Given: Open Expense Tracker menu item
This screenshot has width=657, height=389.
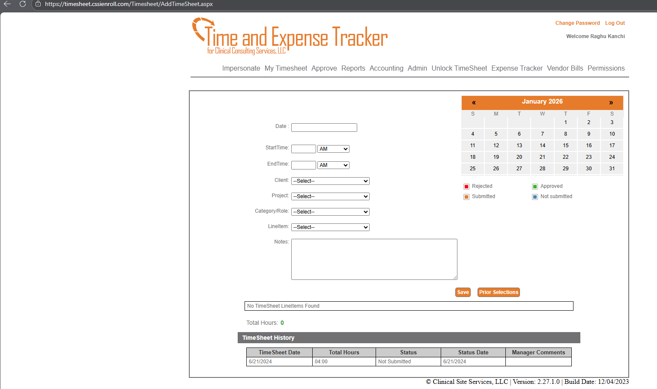Looking at the screenshot, I should (517, 68).
